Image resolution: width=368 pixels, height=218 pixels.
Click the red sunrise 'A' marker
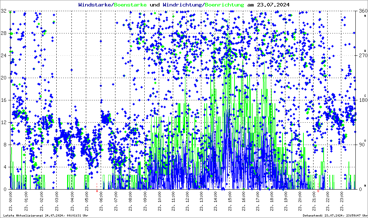[97, 191]
